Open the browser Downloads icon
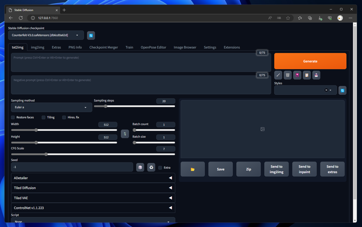Viewport: 362px width, 227px height. click(x=320, y=18)
